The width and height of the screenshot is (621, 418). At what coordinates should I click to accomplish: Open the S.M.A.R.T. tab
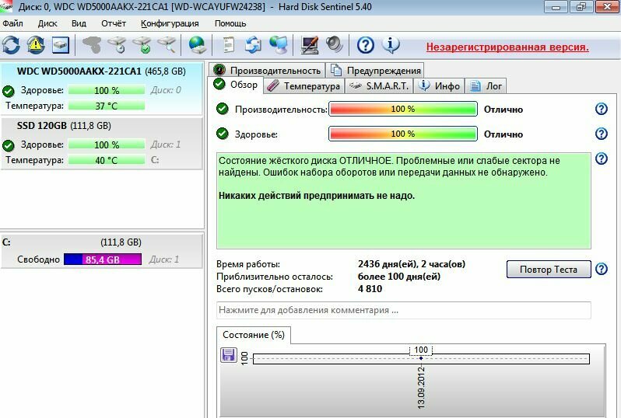pos(379,85)
